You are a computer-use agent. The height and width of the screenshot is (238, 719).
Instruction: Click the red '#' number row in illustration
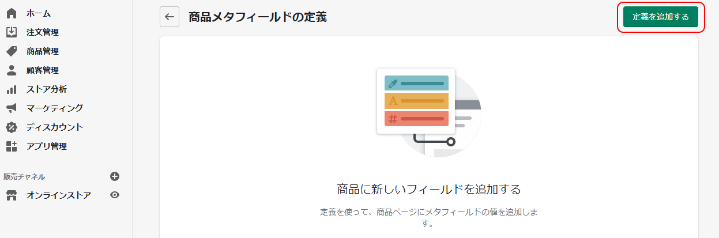(416, 119)
